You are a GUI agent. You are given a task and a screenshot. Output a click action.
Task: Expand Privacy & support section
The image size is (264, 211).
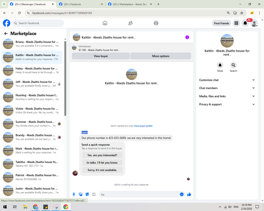pos(227,104)
